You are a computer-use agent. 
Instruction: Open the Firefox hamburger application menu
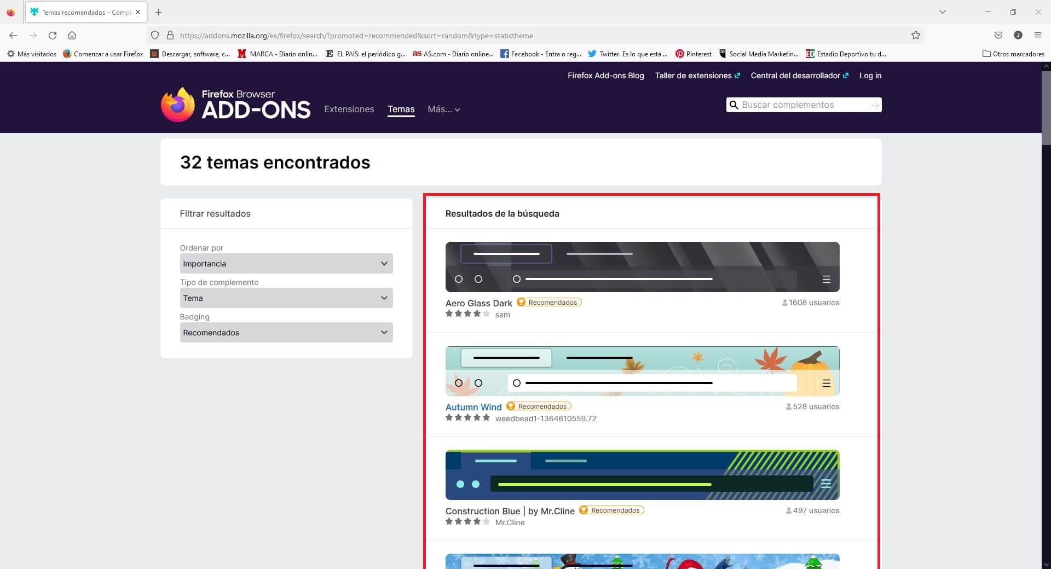[x=1038, y=36]
